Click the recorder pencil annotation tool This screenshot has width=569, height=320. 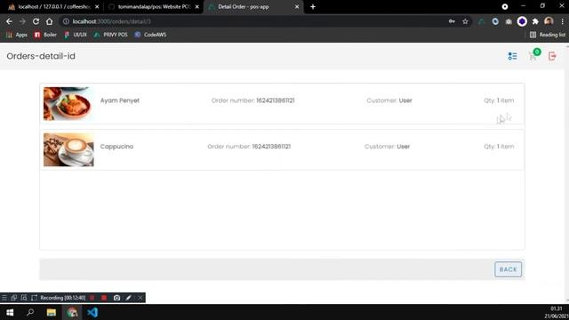coord(128,298)
